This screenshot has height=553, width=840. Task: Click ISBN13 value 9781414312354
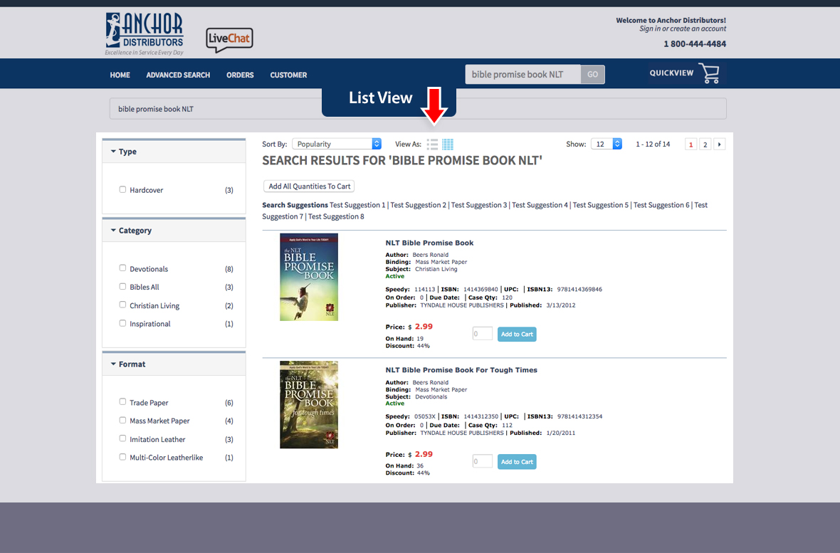click(x=579, y=416)
